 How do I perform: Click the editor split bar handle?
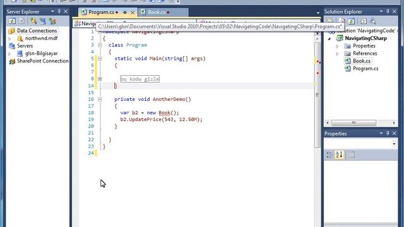tap(317, 33)
